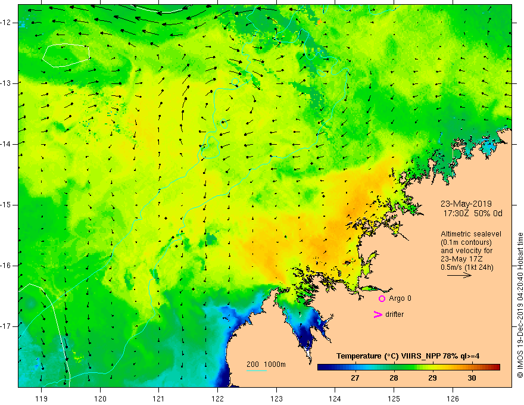Click the longitude label 124
The height and width of the screenshot is (405, 524).
[x=335, y=398]
